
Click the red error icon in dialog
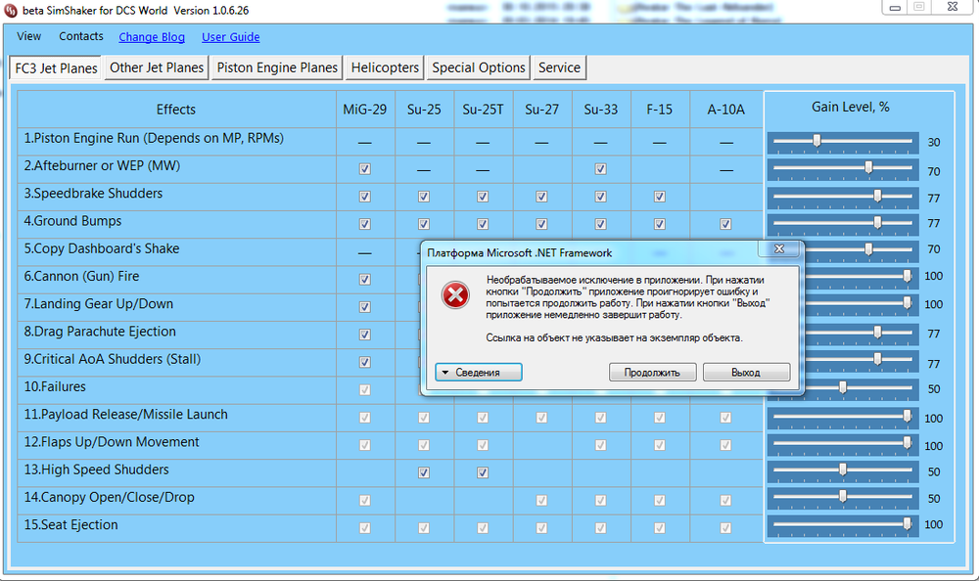coord(456,295)
